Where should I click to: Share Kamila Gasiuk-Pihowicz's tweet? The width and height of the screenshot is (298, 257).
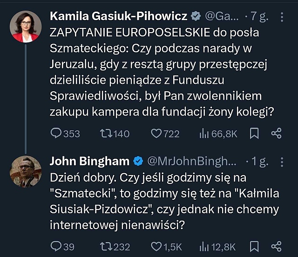click(x=276, y=134)
